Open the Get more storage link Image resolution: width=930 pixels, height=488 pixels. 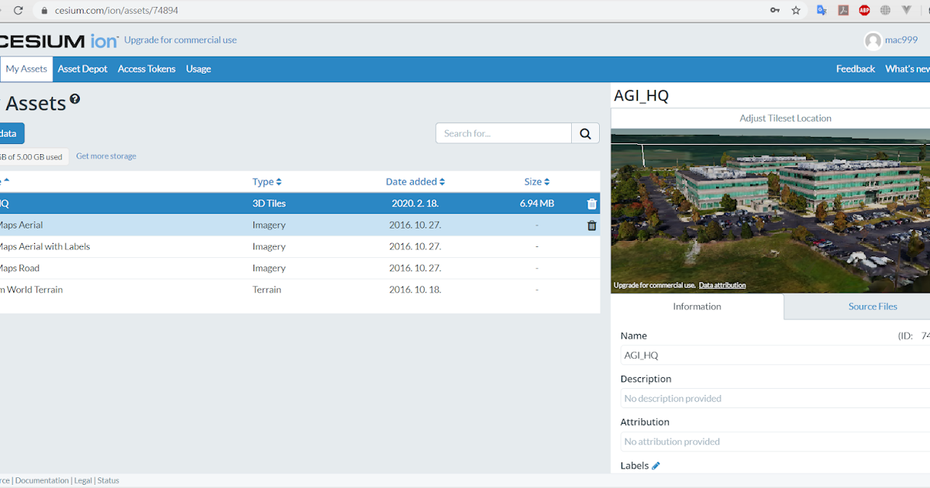(x=106, y=156)
